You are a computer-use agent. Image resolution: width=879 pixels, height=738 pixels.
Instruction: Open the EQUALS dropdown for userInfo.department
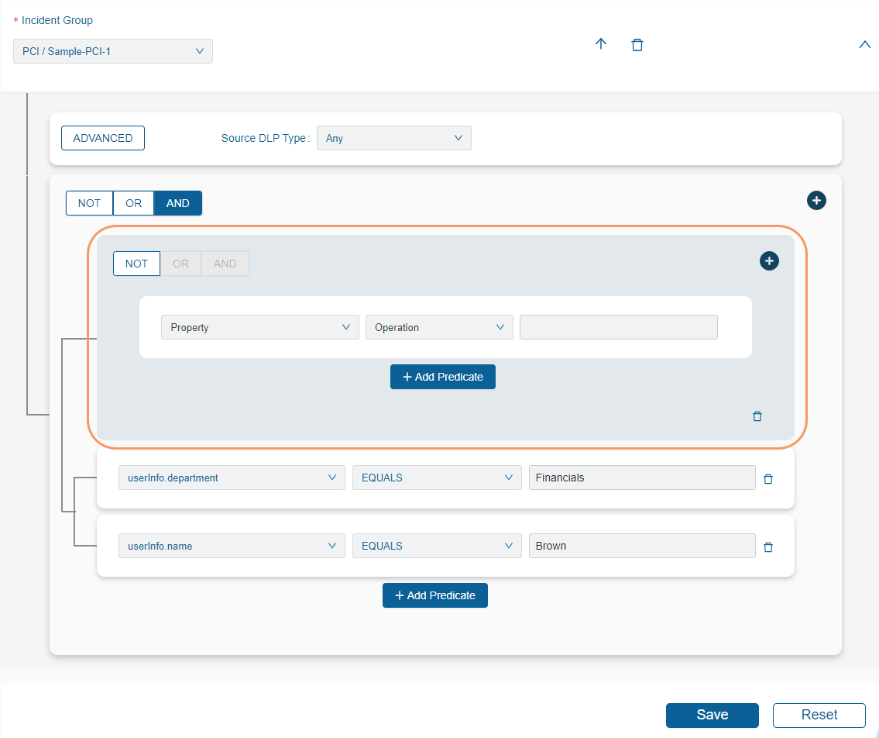coord(437,478)
